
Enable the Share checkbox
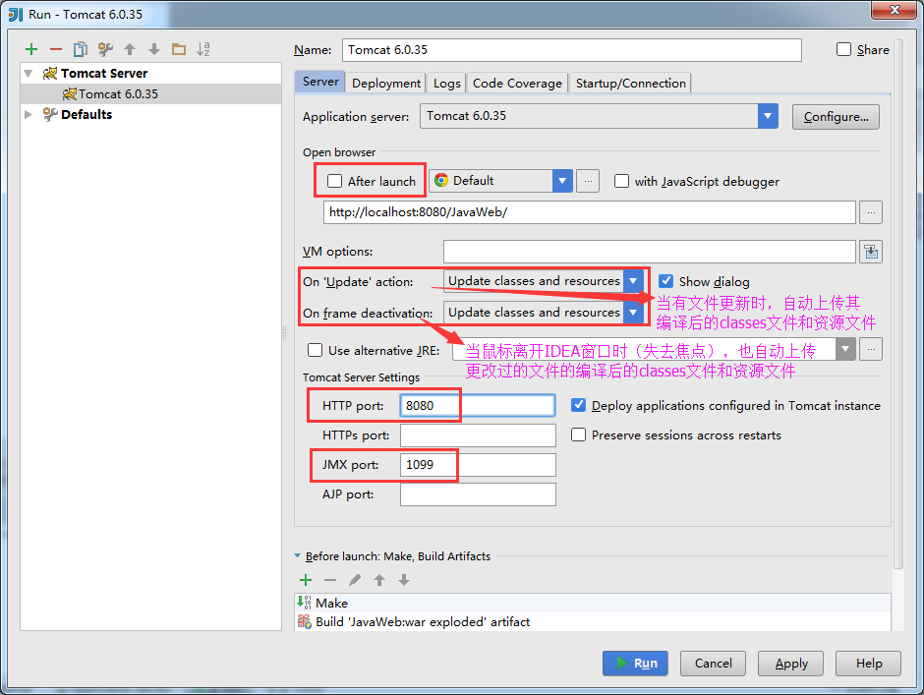pos(843,49)
